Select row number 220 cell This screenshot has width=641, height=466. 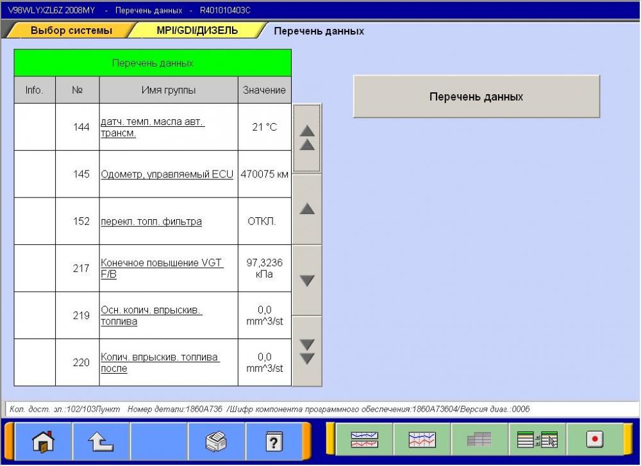tap(78, 363)
